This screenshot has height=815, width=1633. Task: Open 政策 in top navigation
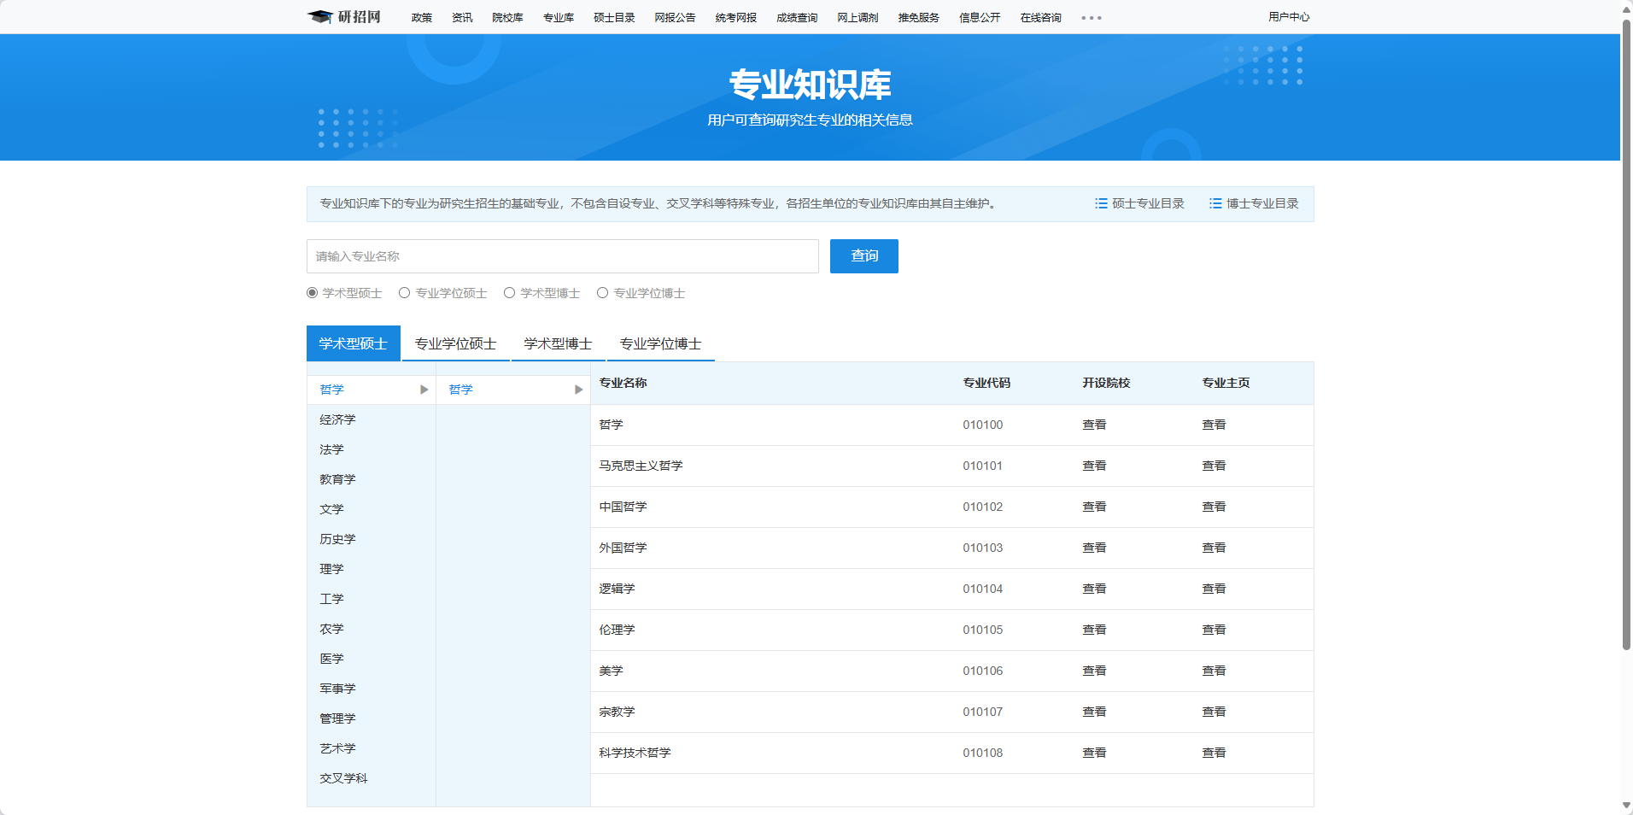pos(422,18)
